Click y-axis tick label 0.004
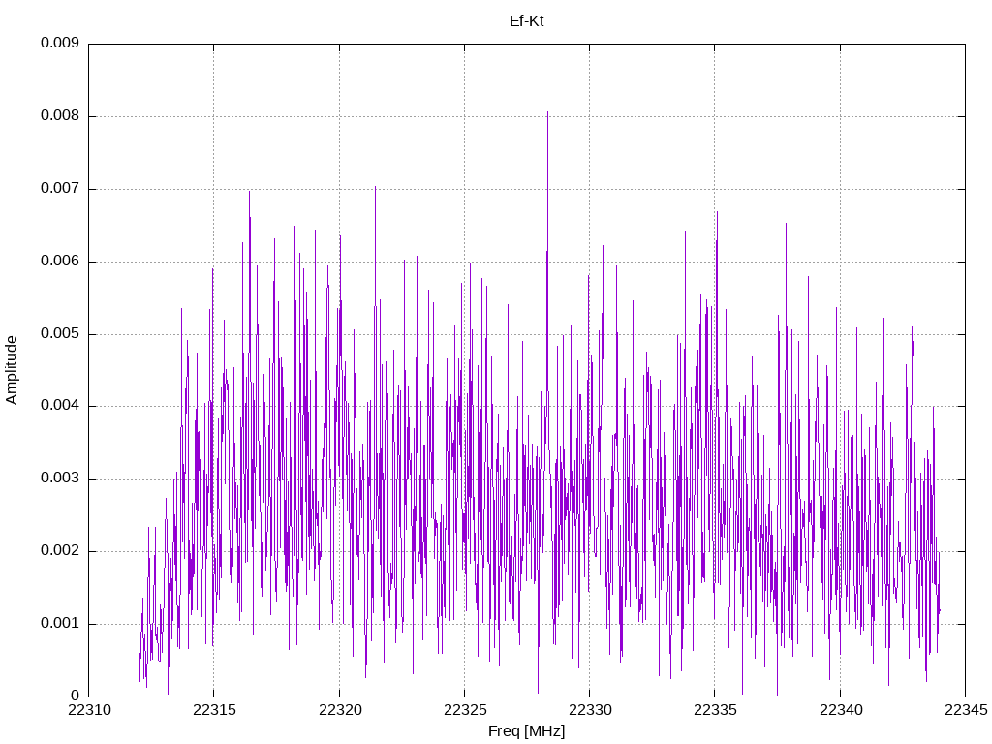The width and height of the screenshot is (992, 744). point(60,406)
